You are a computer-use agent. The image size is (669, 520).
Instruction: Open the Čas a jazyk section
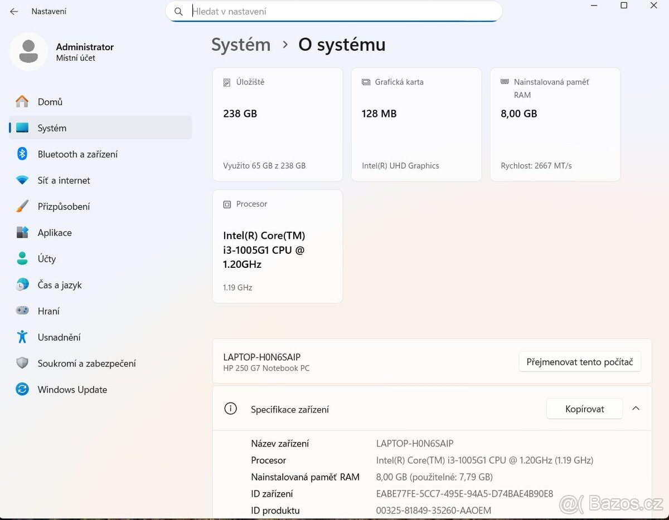click(60, 285)
